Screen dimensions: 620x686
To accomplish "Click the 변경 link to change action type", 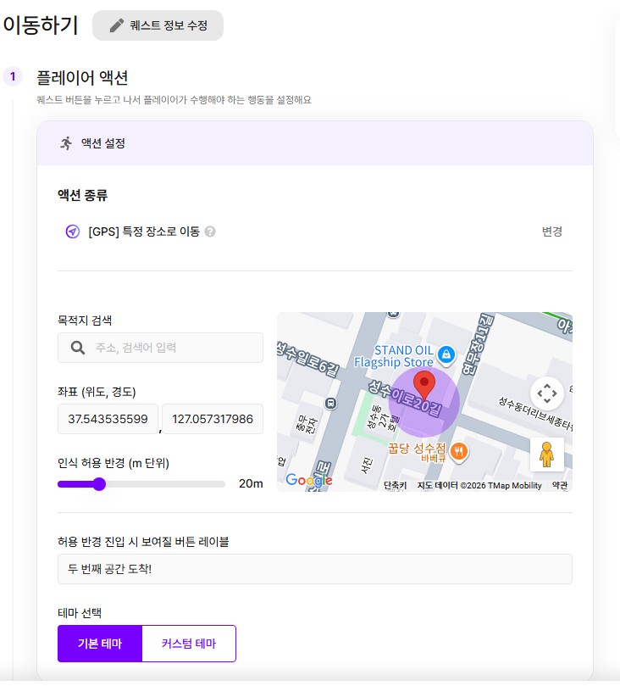I will pos(552,231).
